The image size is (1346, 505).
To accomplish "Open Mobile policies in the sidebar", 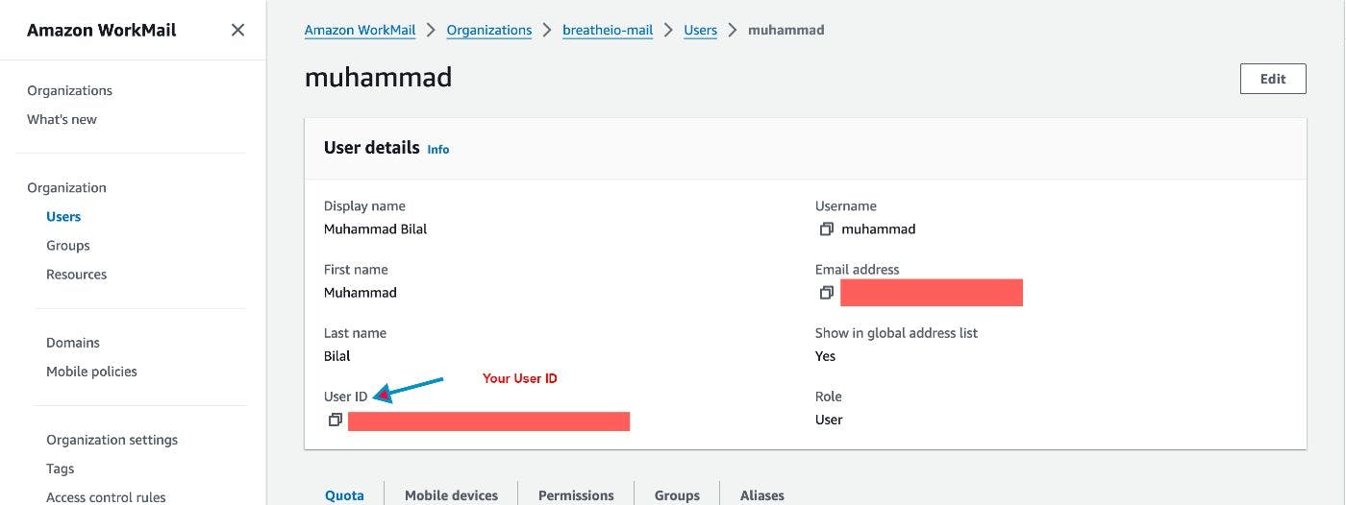I will [x=91, y=372].
